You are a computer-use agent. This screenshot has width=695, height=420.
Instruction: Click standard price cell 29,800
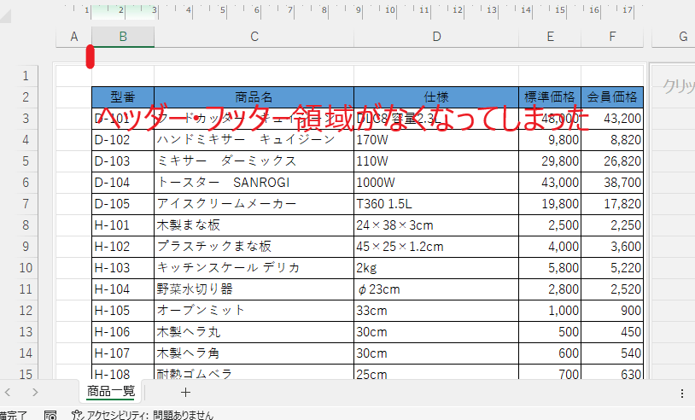tap(550, 160)
